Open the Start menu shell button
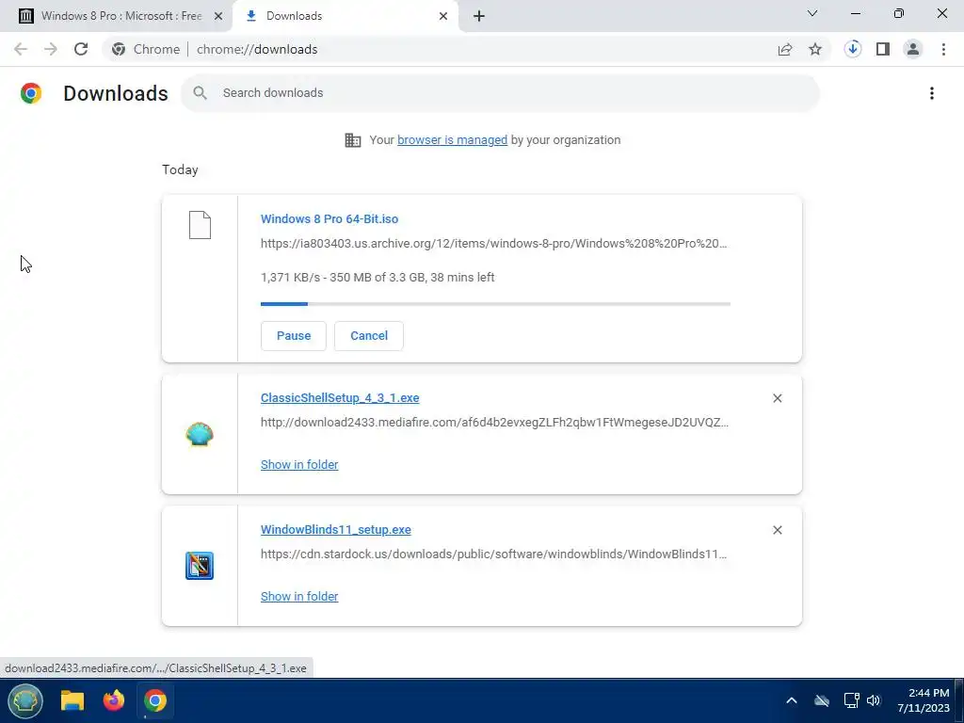The width and height of the screenshot is (964, 723). tap(25, 700)
